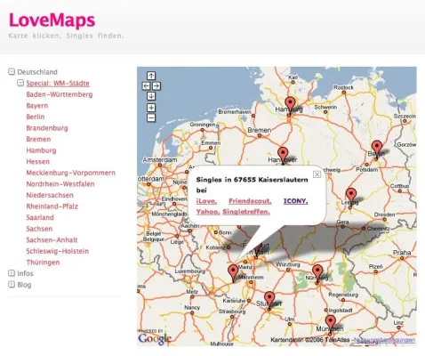Select the Nürnberg map pin
The image size is (425, 356).
click(317, 273)
